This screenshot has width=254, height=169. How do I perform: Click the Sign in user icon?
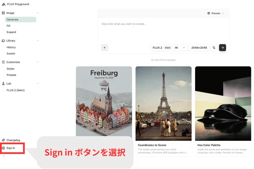[x=3, y=148]
